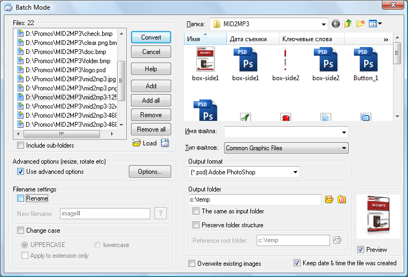Click the back navigation arrow icon

click(x=336, y=24)
